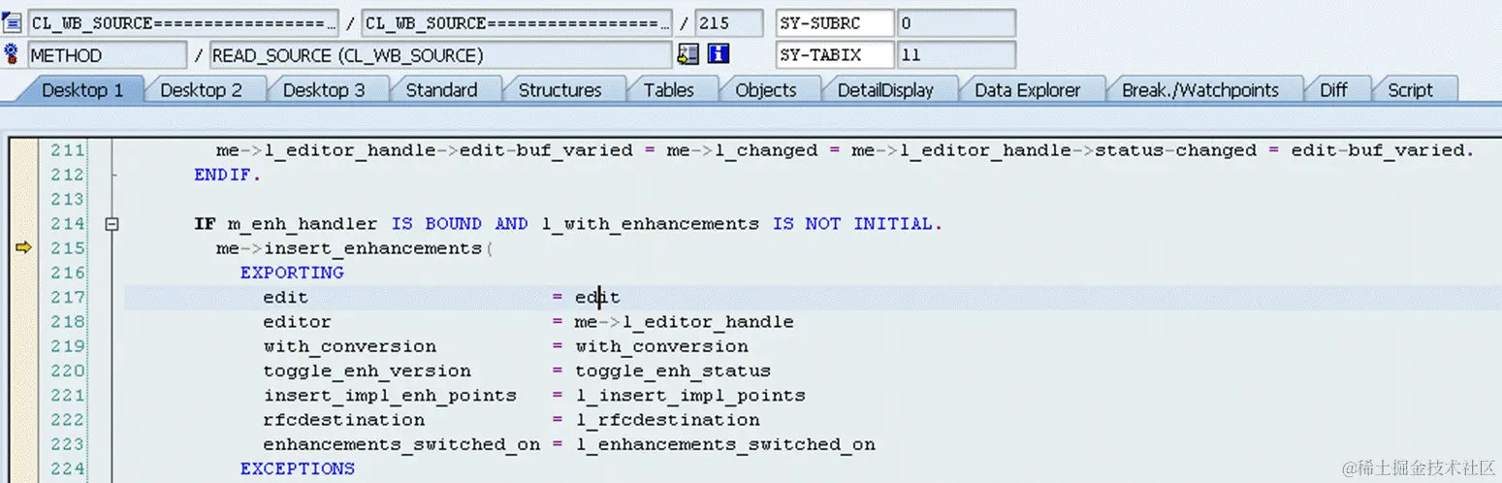Click line number 217 in the gutter
Viewport: 1502px width, 483px height.
pos(68,297)
